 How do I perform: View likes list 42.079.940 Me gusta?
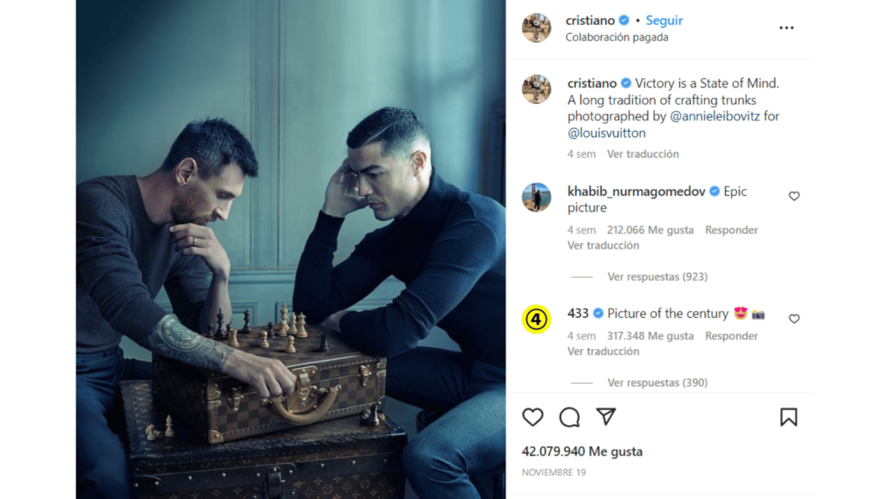[582, 451]
